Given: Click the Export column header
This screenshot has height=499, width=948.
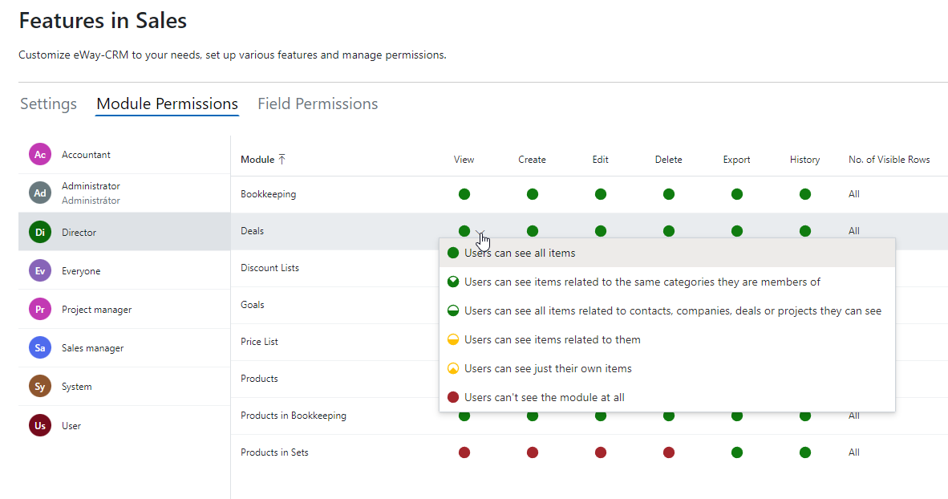Looking at the screenshot, I should (737, 160).
